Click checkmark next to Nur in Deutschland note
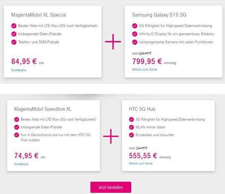Screen dimensions: 225x194 click(x=17, y=135)
